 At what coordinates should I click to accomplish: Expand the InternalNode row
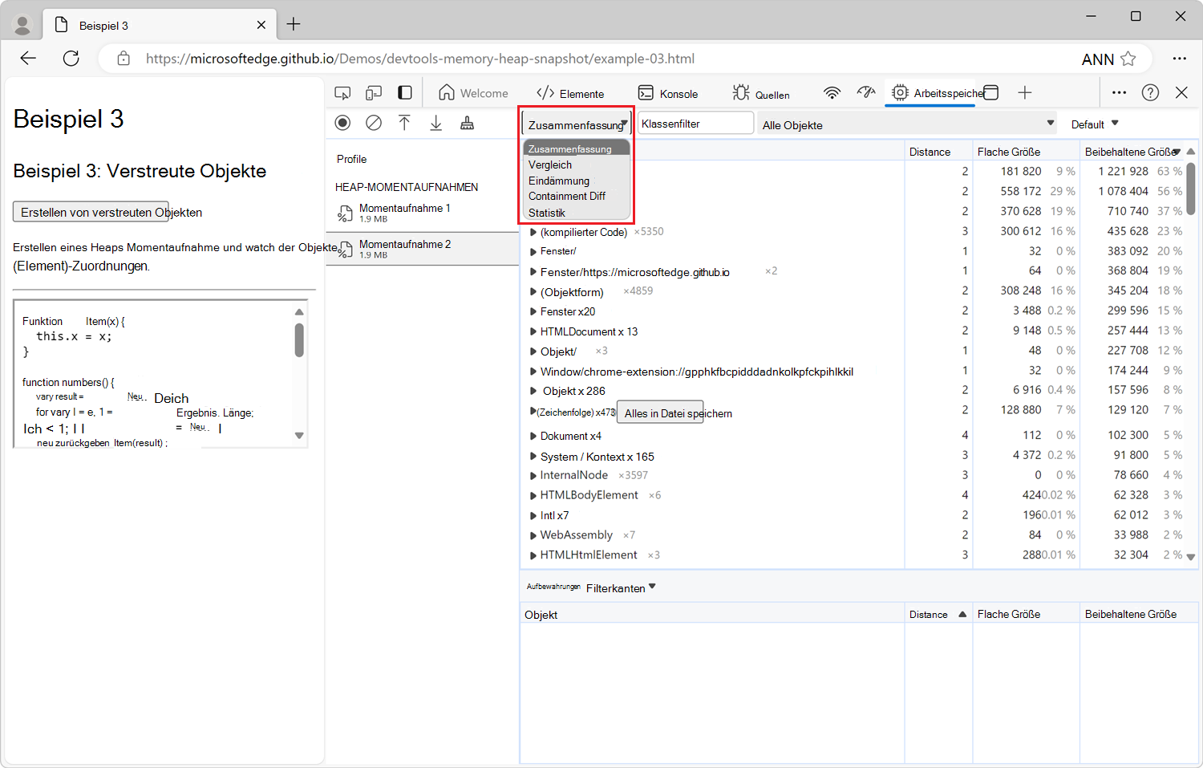(533, 476)
